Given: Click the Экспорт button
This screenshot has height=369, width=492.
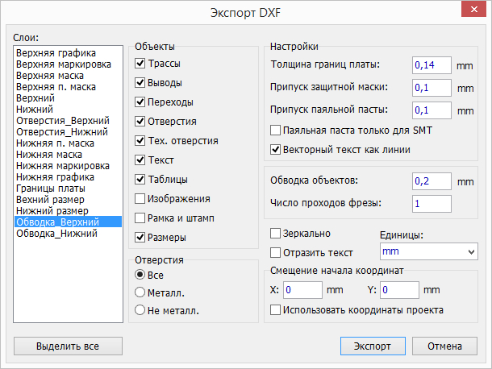Looking at the screenshot, I should click(372, 346).
